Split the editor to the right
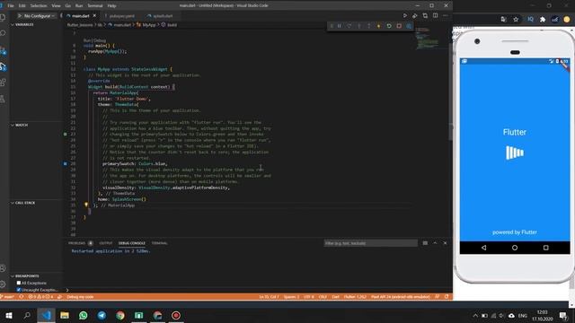The image size is (575, 323). pyautogui.click(x=435, y=16)
